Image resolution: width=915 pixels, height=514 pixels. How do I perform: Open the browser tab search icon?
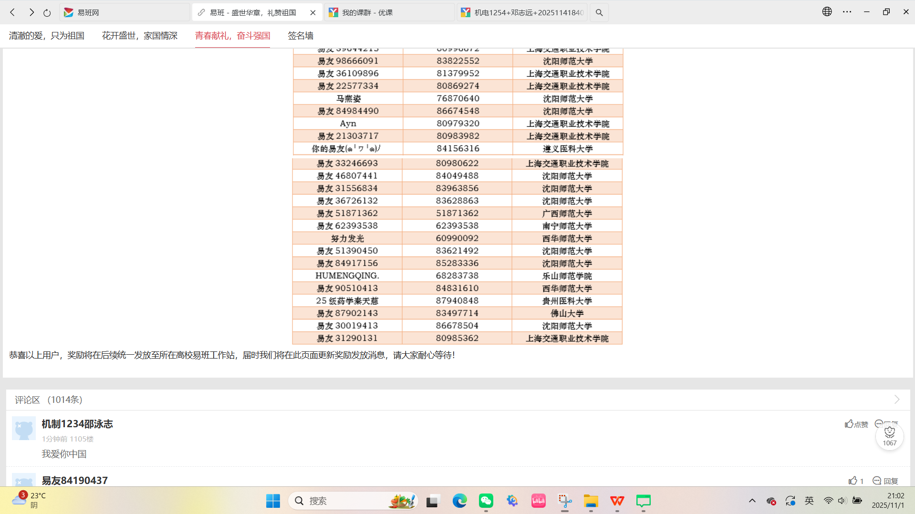pyautogui.click(x=599, y=13)
